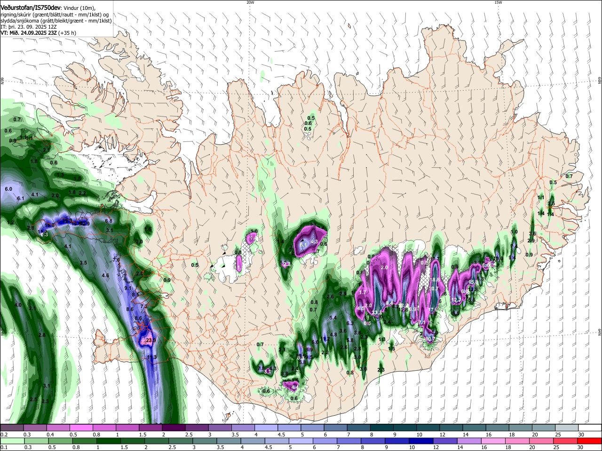Click the 4.6 precipitation value on the map
The width and height of the screenshot is (602, 451).
(x=105, y=276)
